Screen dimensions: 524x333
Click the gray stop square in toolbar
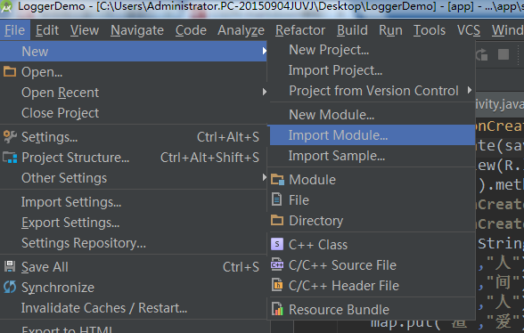504,54
